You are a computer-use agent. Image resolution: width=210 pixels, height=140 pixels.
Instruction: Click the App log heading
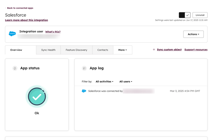97,68
